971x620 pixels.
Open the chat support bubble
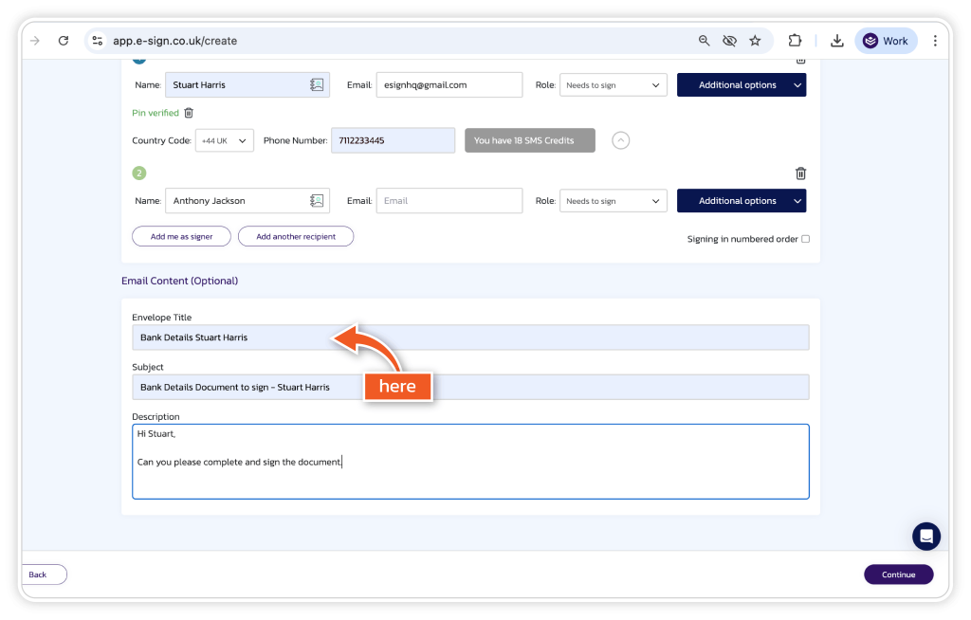[x=925, y=536]
